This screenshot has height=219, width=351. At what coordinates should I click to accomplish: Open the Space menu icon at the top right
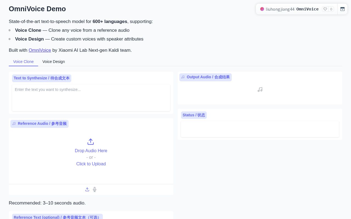[x=342, y=9]
